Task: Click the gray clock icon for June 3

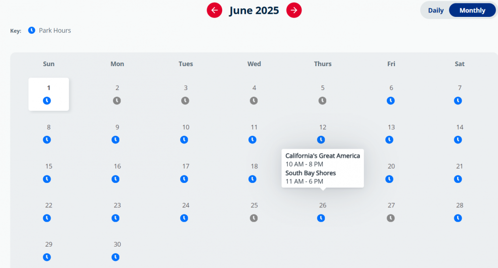Action: [185, 100]
